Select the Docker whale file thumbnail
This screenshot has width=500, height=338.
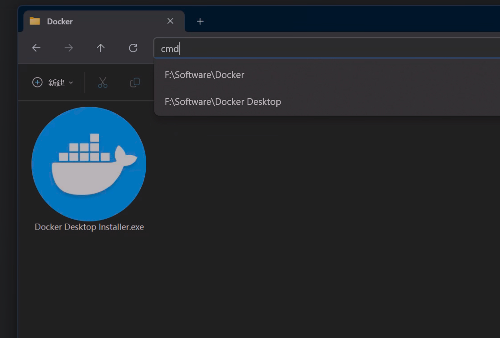(x=89, y=164)
